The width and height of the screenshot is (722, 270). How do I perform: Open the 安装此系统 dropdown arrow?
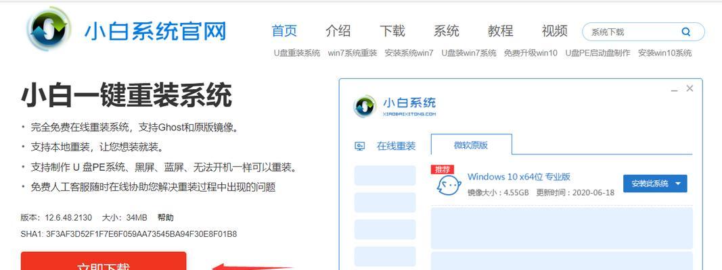(678, 184)
